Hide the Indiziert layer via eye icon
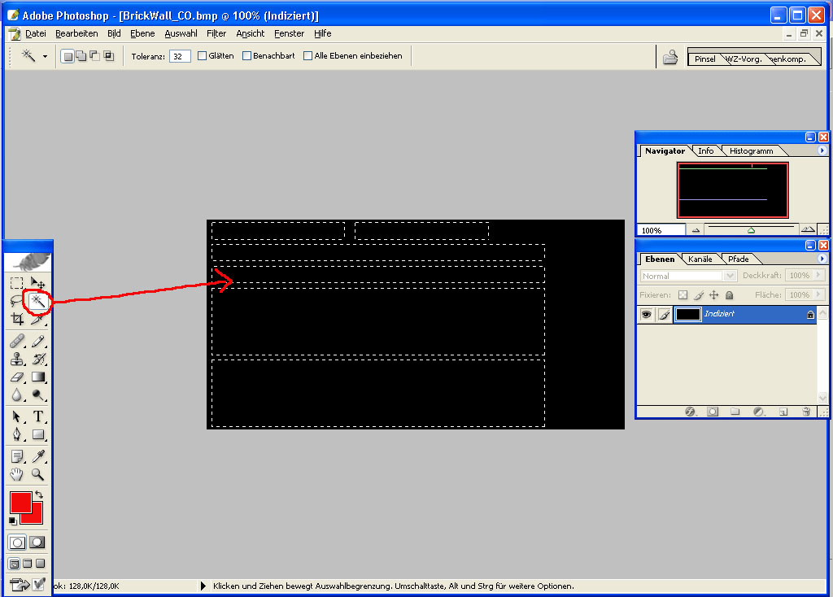The height and width of the screenshot is (597, 833). click(646, 315)
